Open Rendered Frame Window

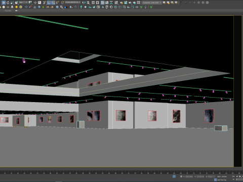126,3
